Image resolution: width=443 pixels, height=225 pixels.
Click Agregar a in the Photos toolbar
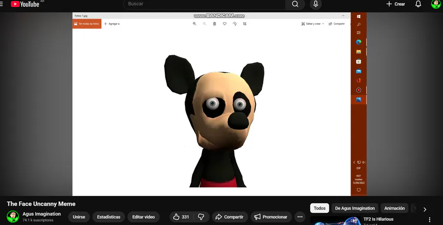click(x=112, y=24)
